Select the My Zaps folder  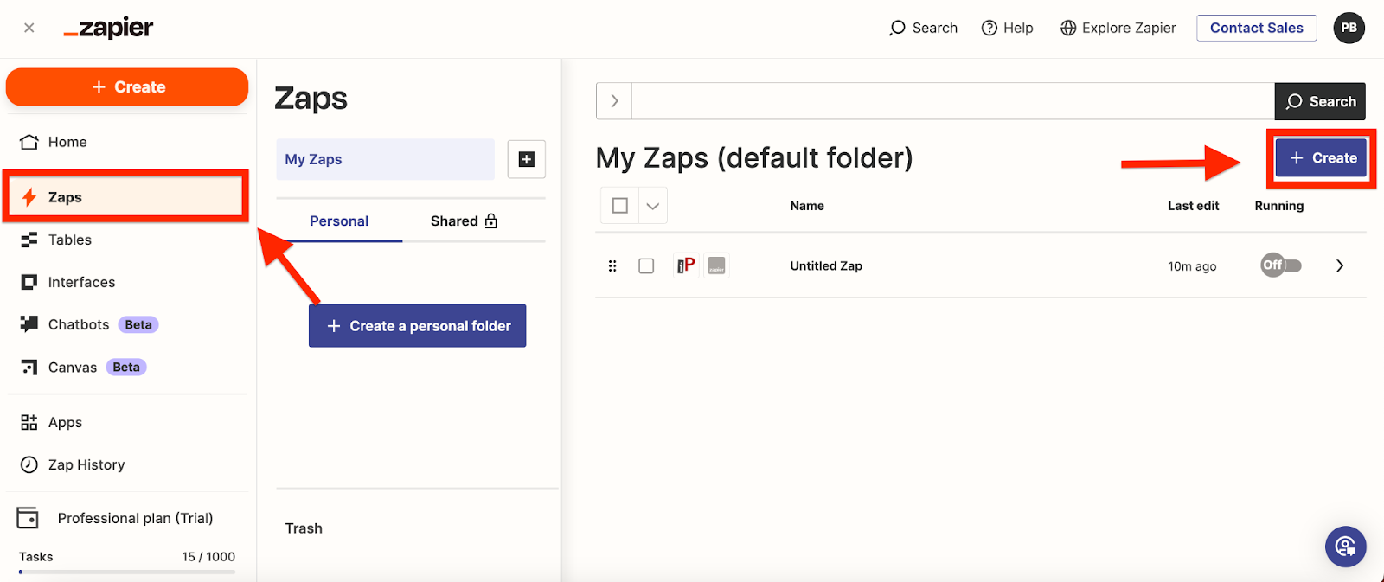385,159
